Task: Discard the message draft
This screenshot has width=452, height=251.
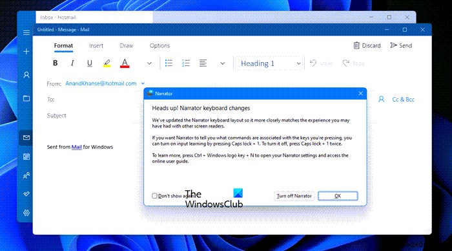Action: (367, 46)
